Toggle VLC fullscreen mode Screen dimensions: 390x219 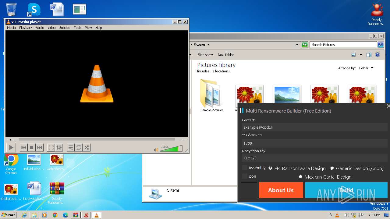point(51,148)
